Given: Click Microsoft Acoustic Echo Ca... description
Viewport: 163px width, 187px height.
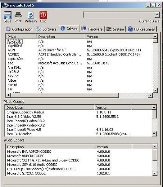Looking at the screenshot, I should point(60,63).
